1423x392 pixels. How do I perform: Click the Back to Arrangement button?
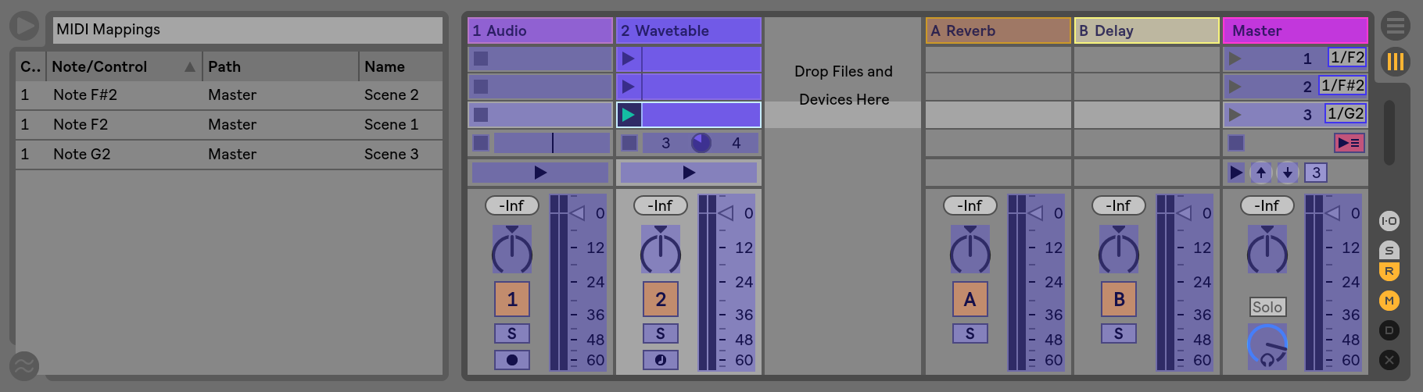point(1349,143)
